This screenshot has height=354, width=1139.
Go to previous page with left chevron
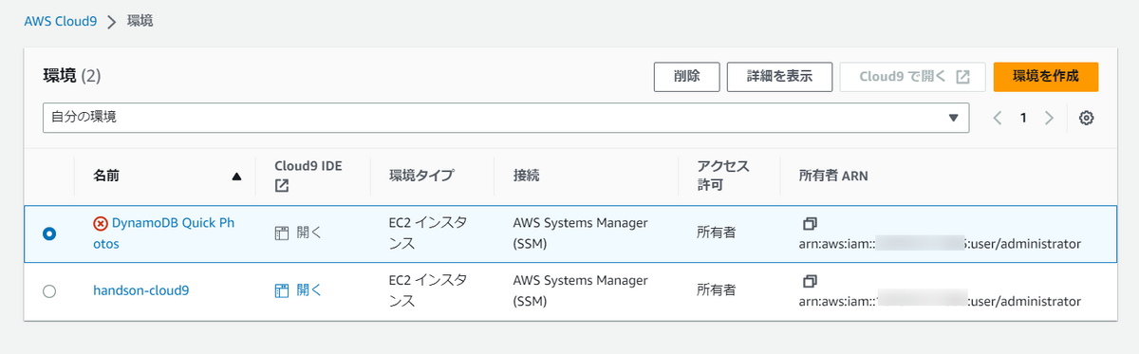998,119
